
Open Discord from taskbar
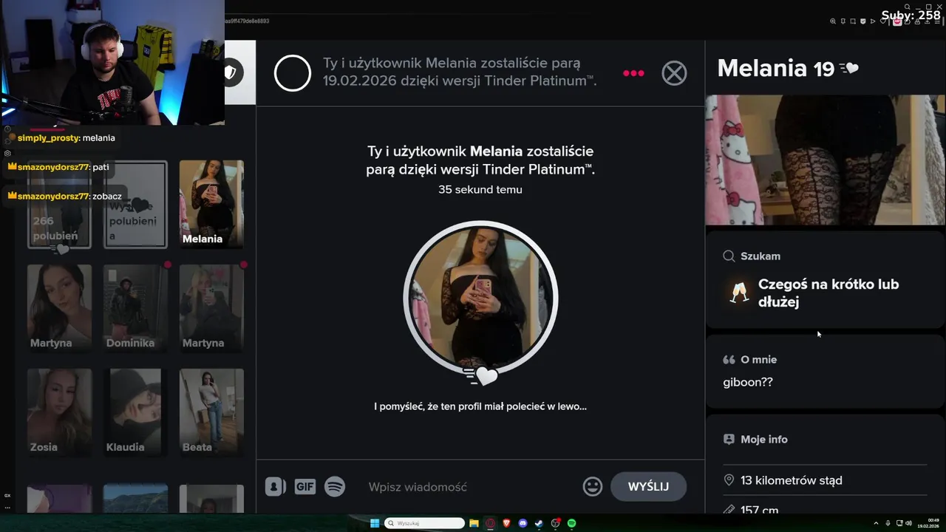(523, 523)
